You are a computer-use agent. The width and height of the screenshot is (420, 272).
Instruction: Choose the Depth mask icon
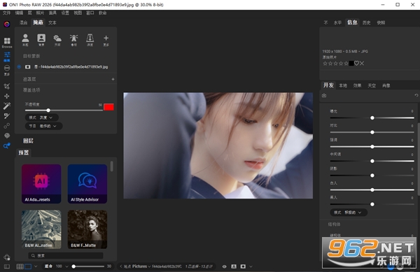point(90,38)
